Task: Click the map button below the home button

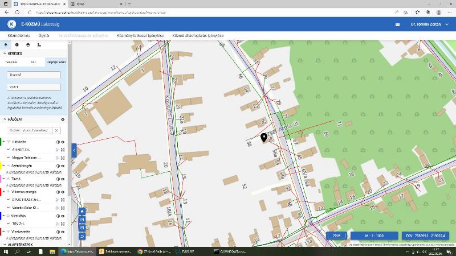Action: click(82, 220)
